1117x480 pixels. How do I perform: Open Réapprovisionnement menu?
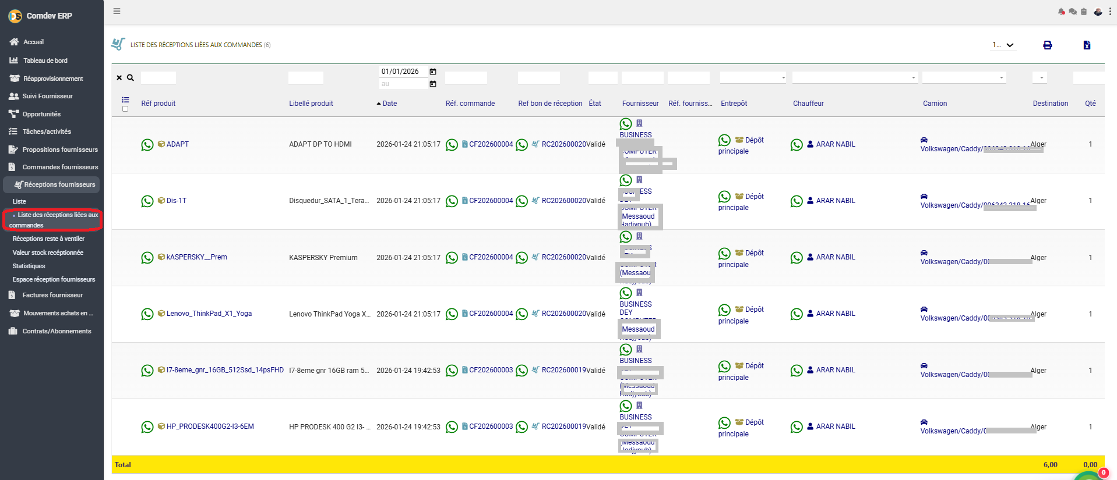pos(52,79)
